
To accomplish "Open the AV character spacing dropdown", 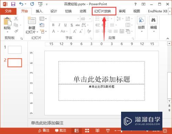I will click(85, 25).
